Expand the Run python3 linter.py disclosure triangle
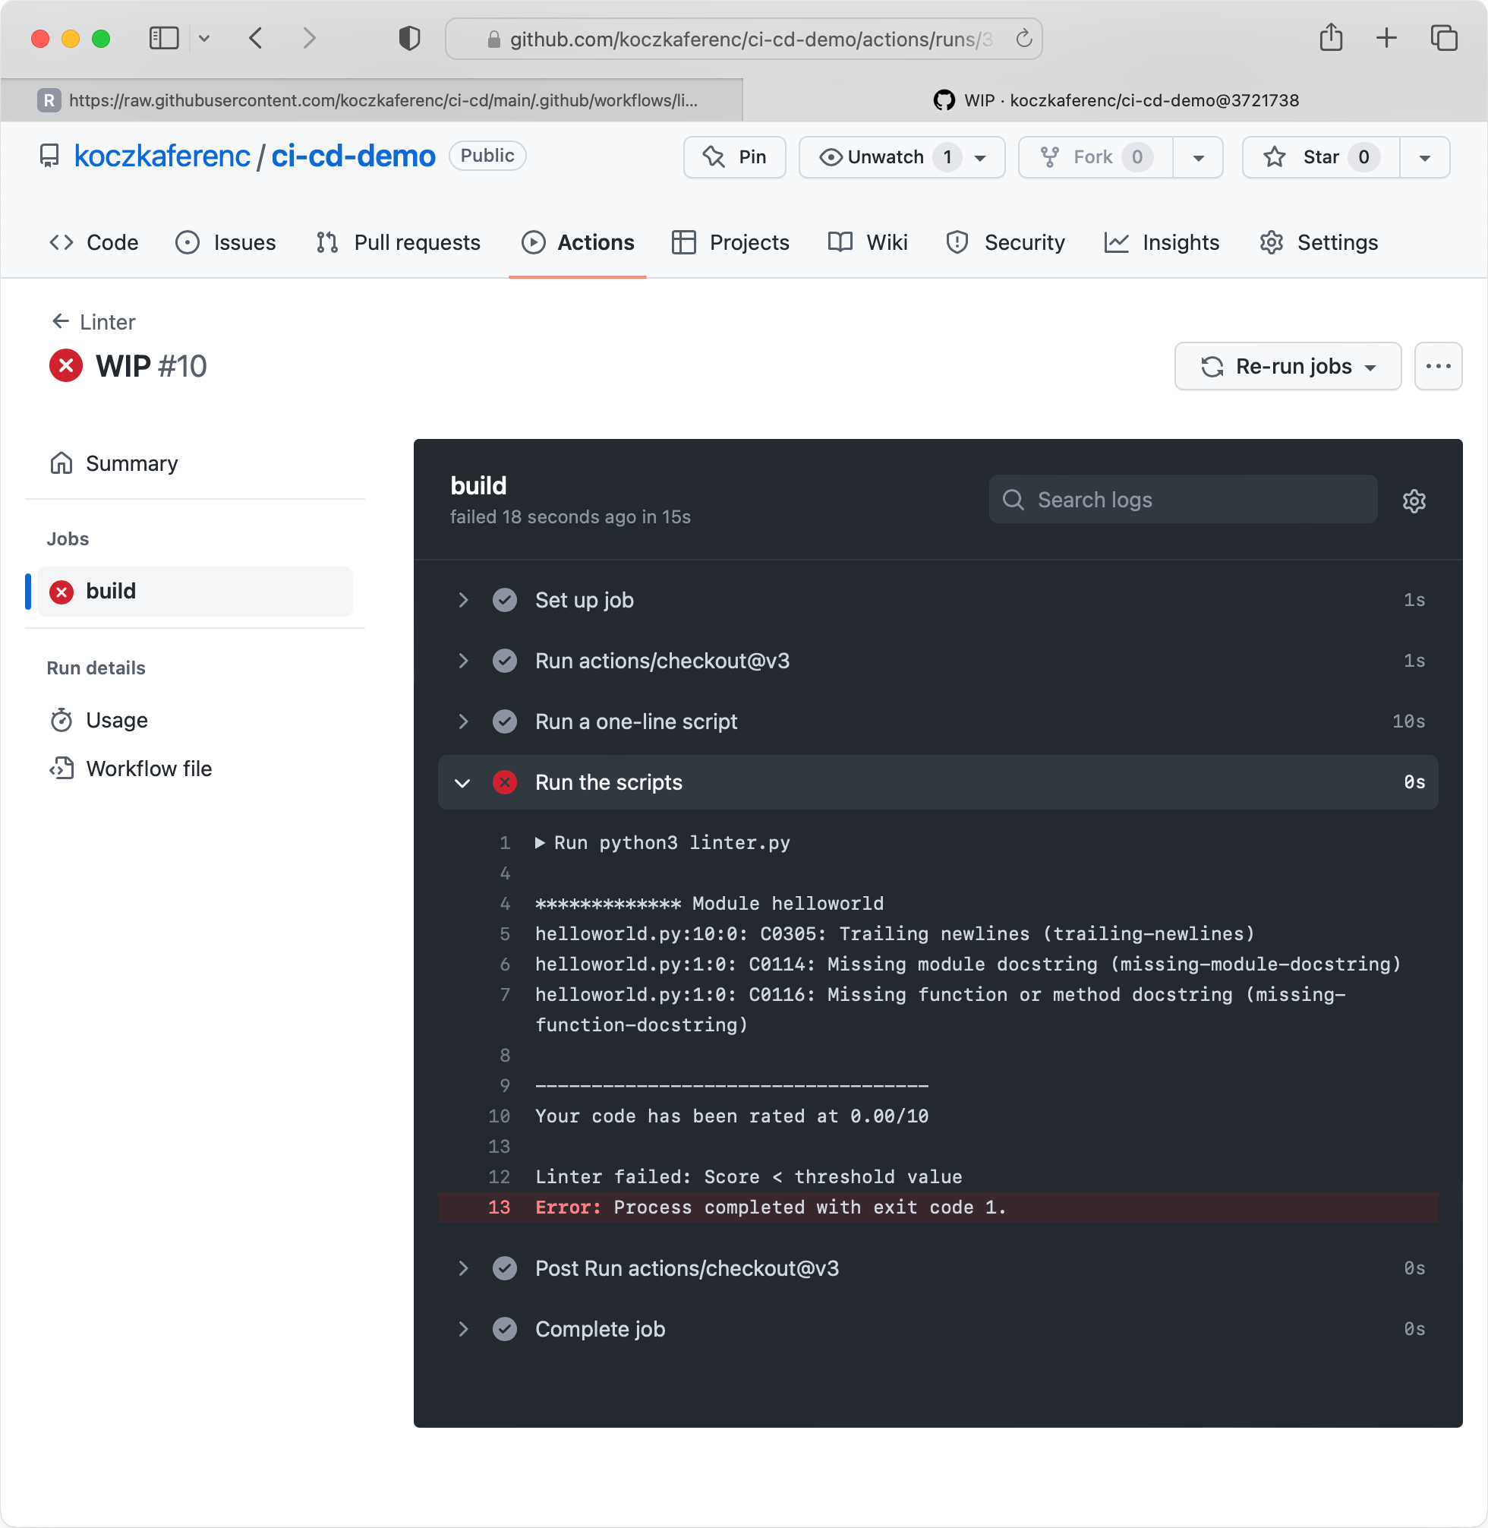Image resolution: width=1488 pixels, height=1528 pixels. (x=540, y=842)
